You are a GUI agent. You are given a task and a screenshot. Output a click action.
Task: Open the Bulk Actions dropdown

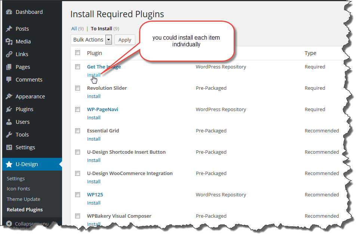[x=91, y=40]
